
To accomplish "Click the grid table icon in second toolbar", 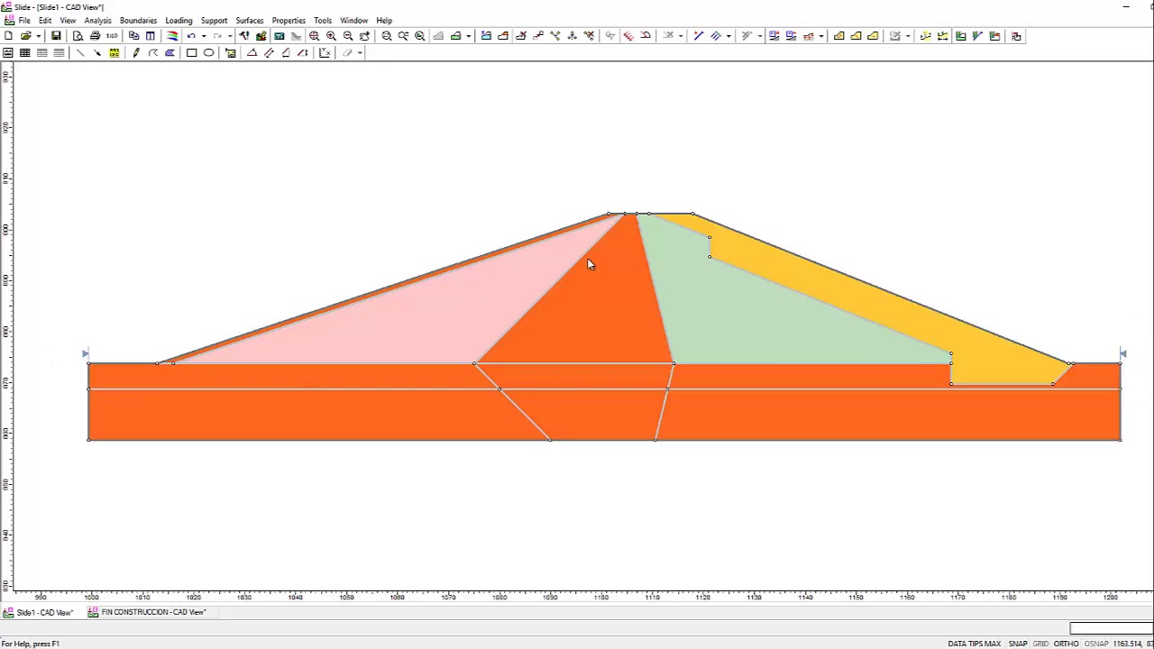I will (25, 53).
